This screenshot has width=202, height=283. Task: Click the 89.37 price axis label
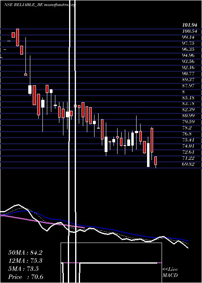click(x=188, y=80)
